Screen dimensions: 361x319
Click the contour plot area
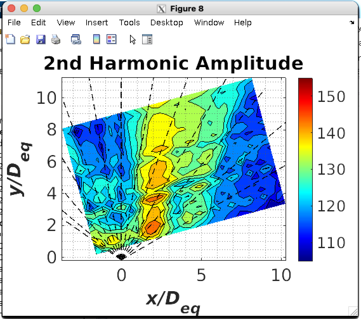coord(174,169)
